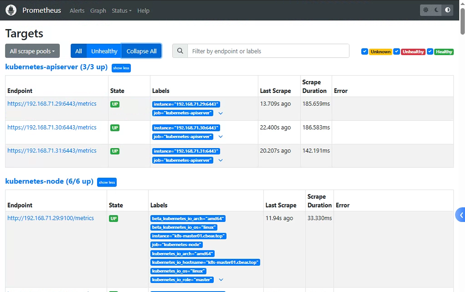Click the UP state badge for 192.168.71.30:6443
This screenshot has width=465, height=292.
tap(115, 128)
